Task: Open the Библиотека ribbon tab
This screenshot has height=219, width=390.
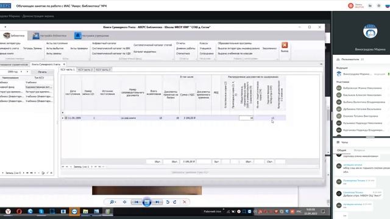Action: (14, 36)
